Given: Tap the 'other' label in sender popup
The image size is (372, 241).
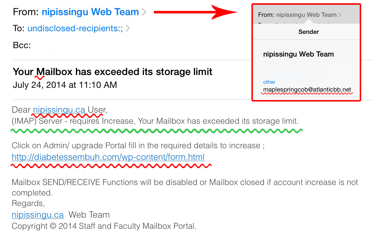Looking at the screenshot, I should coord(269,82).
